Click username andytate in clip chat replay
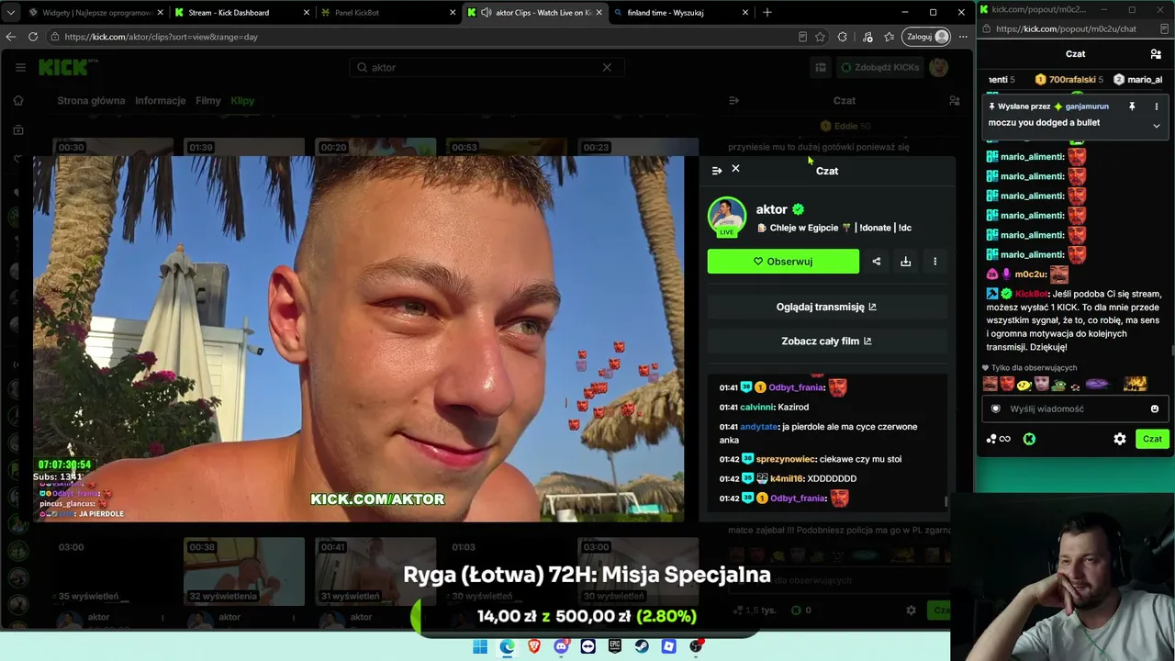The image size is (1175, 661). (x=759, y=427)
